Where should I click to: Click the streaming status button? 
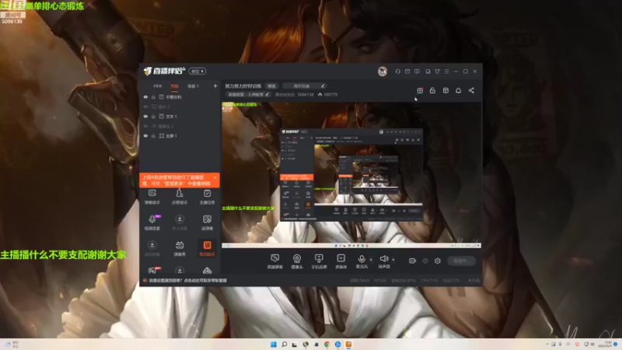click(461, 261)
